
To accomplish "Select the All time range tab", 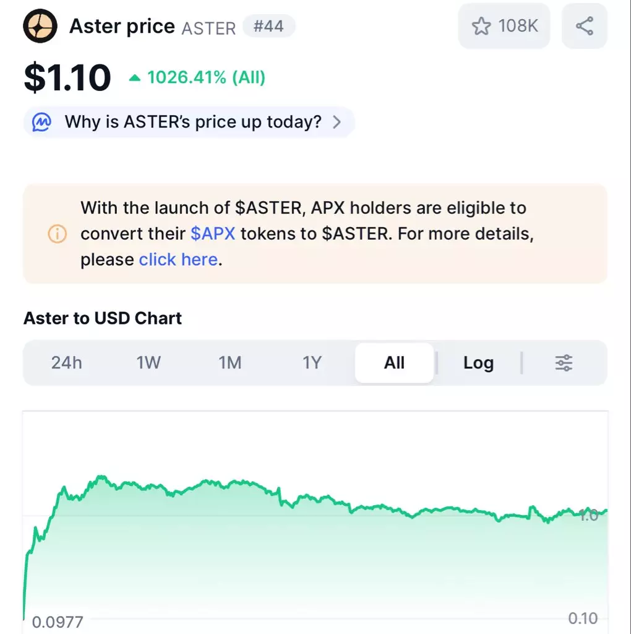I will [394, 363].
